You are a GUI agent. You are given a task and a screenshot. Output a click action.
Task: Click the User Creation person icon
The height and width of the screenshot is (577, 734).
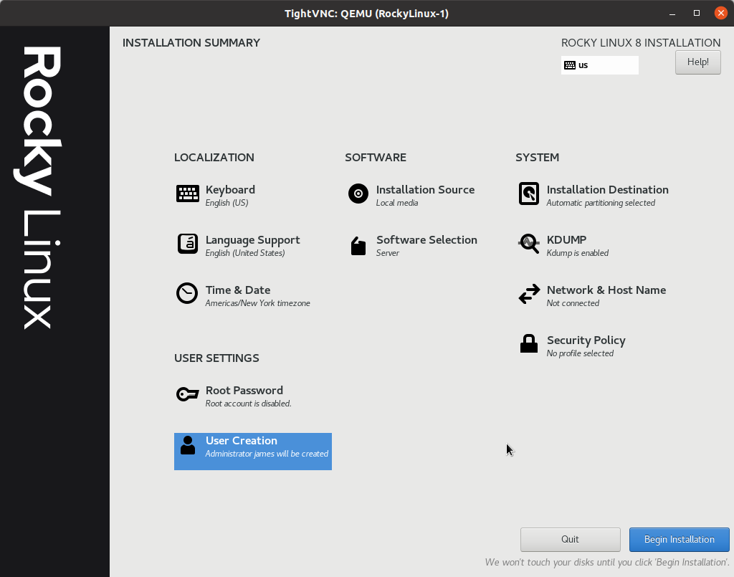coord(188,445)
